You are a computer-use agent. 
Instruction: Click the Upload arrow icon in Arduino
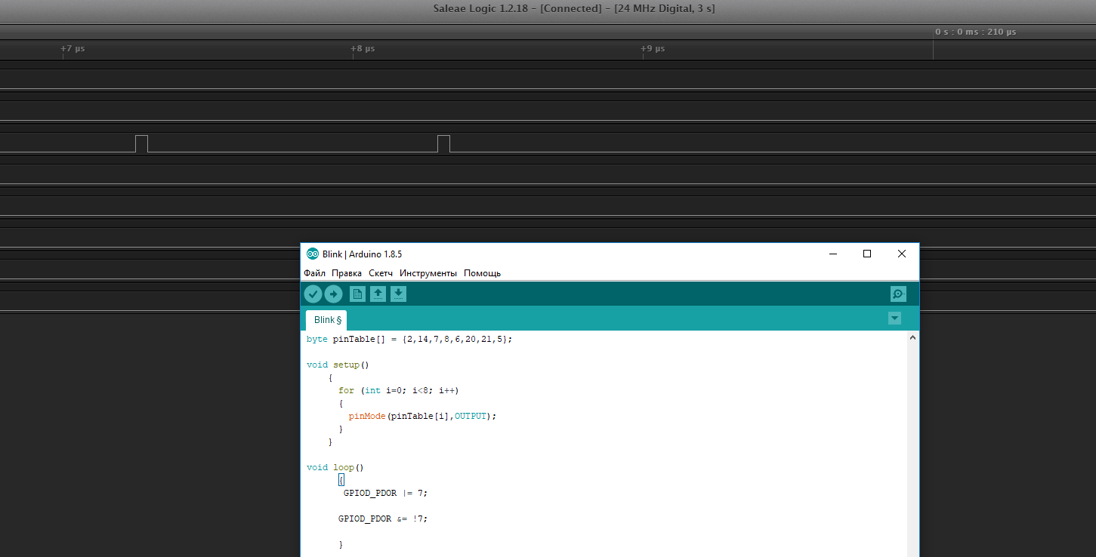point(333,294)
